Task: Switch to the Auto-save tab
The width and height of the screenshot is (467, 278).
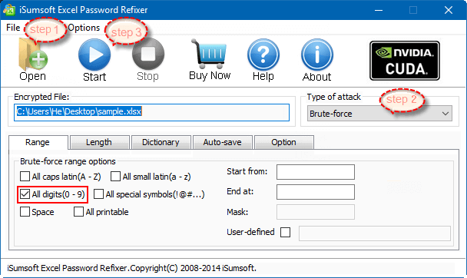Action: pos(223,142)
